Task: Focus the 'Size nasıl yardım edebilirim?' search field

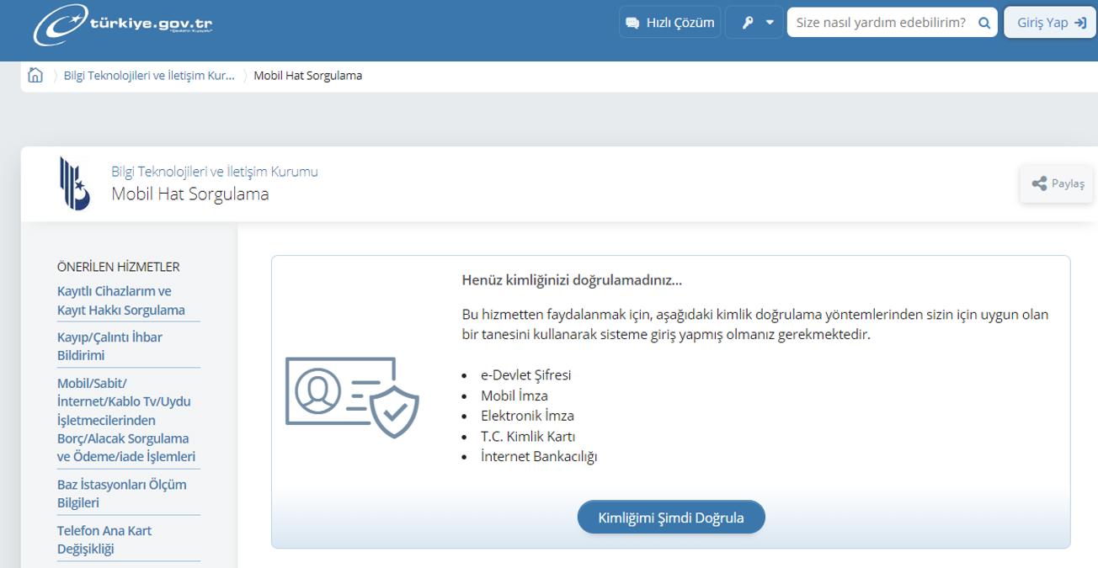Action: [880, 23]
